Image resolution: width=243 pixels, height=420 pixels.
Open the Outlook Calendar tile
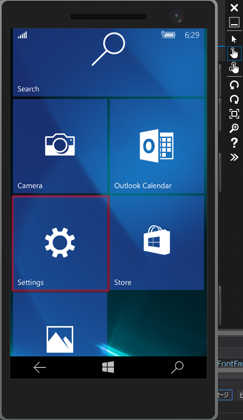pyautogui.click(x=157, y=146)
